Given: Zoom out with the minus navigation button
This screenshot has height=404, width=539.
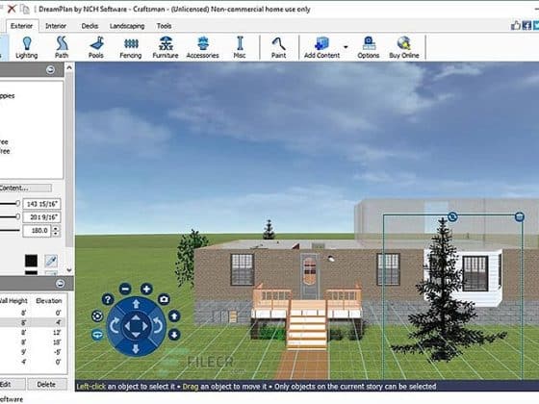Looking at the screenshot, I should [x=125, y=289].
